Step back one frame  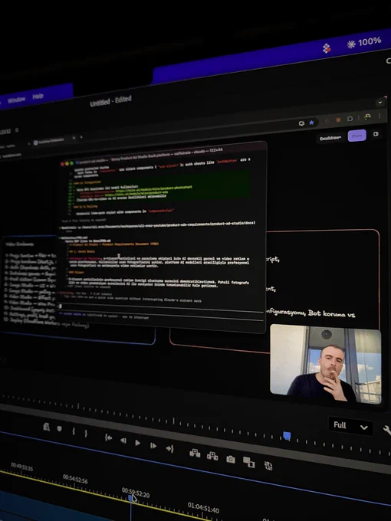coord(123,441)
